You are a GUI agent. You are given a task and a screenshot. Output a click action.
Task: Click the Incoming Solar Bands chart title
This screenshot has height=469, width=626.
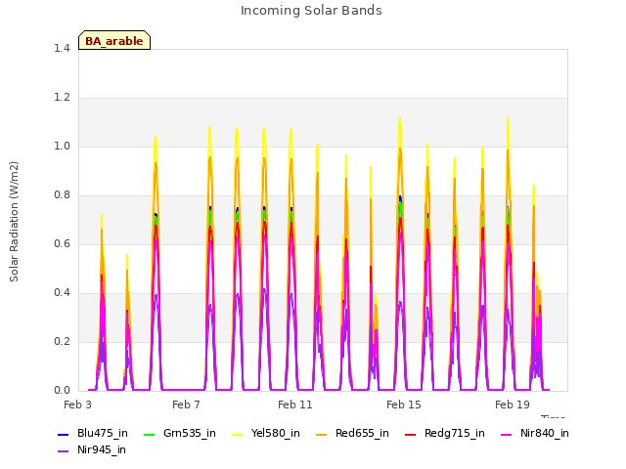[x=311, y=11]
